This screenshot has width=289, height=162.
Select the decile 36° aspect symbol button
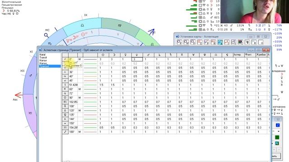tap(65, 72)
